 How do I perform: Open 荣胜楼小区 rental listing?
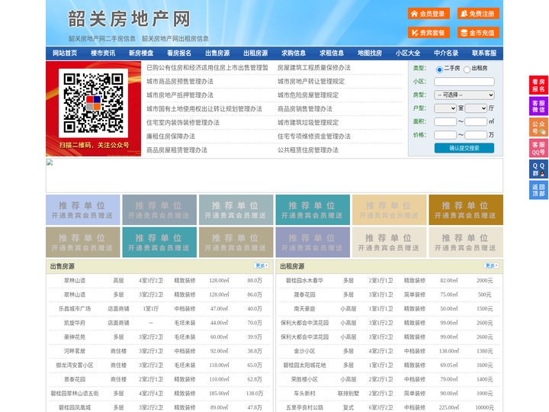click(x=304, y=379)
